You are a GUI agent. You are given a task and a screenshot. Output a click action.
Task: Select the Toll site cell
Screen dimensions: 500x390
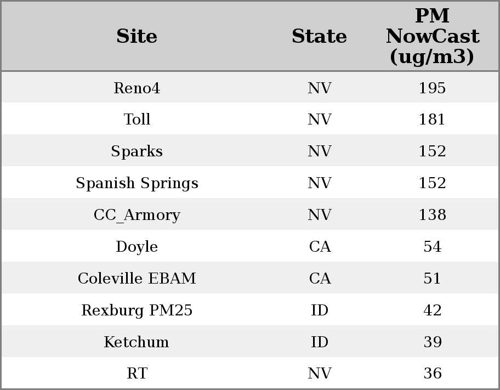[x=137, y=120]
